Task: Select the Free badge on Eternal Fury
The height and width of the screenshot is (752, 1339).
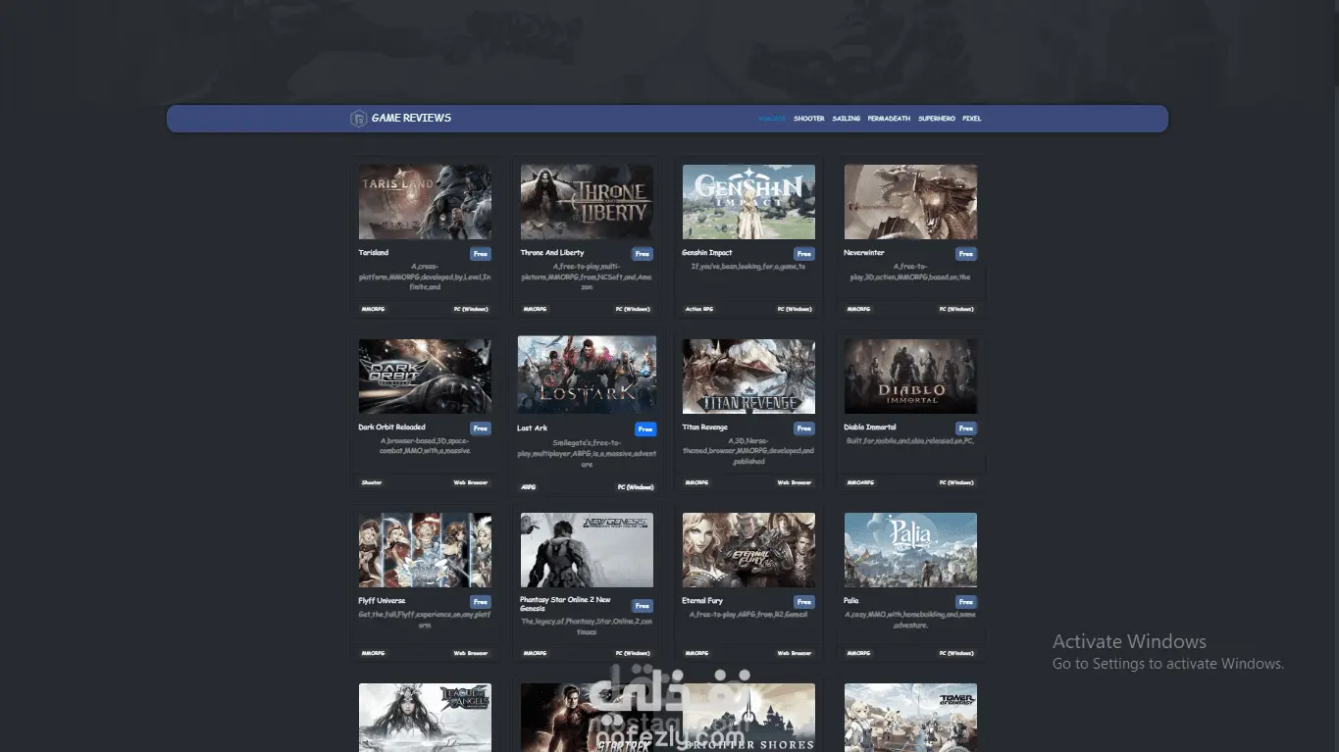Action: pyautogui.click(x=804, y=602)
